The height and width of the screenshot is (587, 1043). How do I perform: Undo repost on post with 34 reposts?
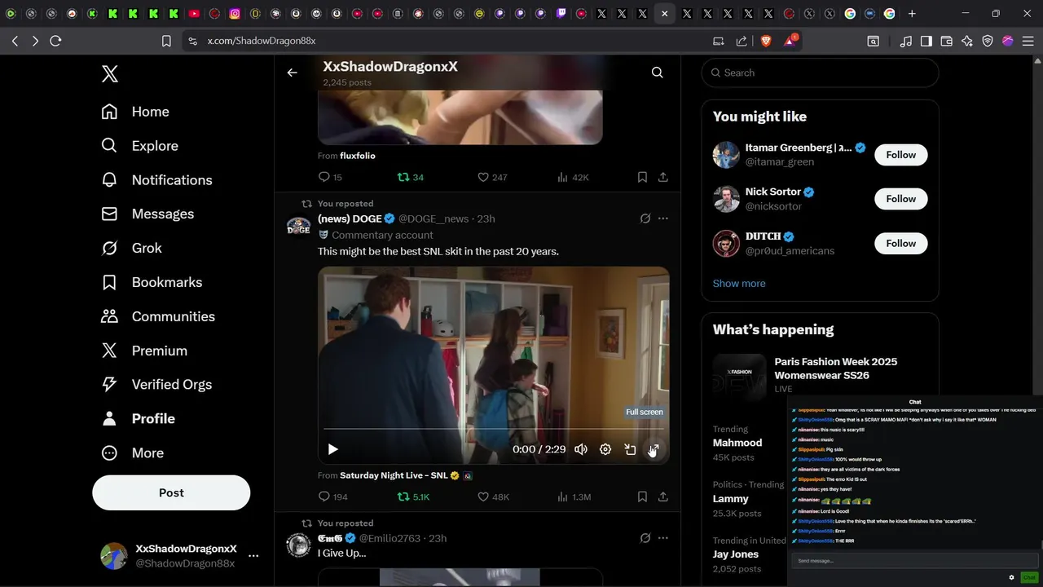click(410, 177)
